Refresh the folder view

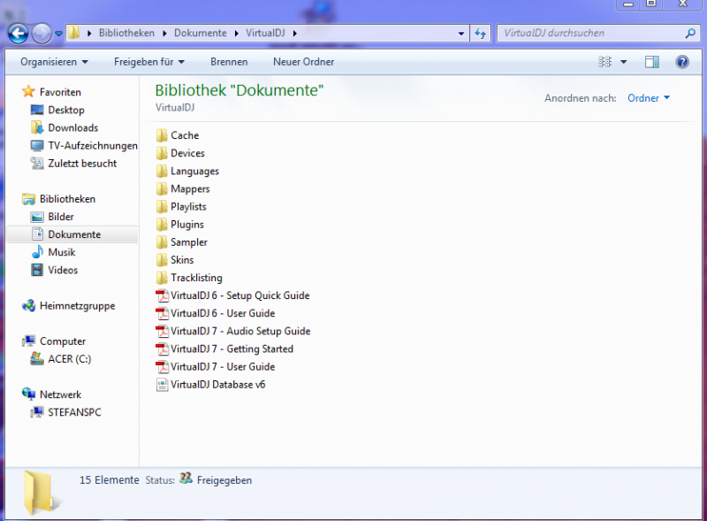(x=481, y=34)
